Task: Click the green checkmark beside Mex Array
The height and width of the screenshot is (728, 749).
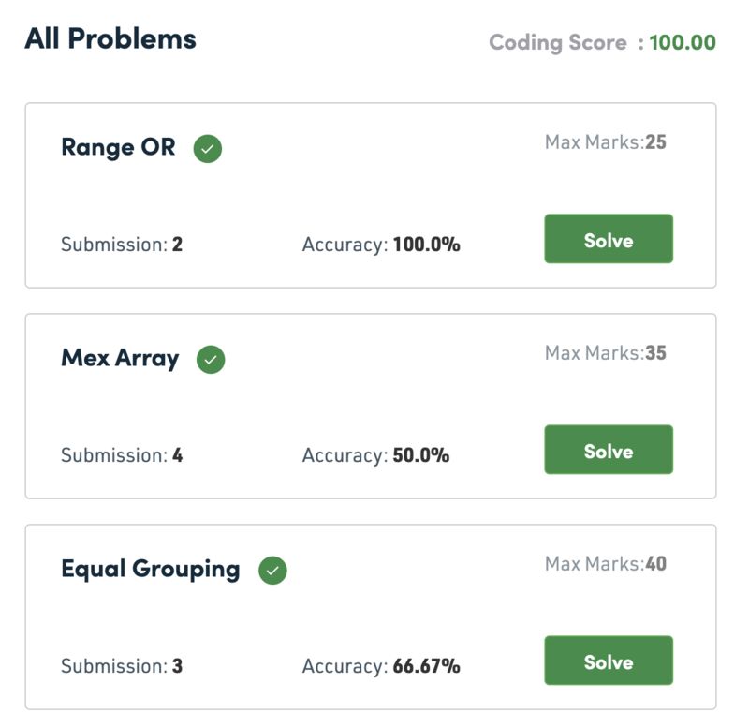Action: click(x=211, y=360)
